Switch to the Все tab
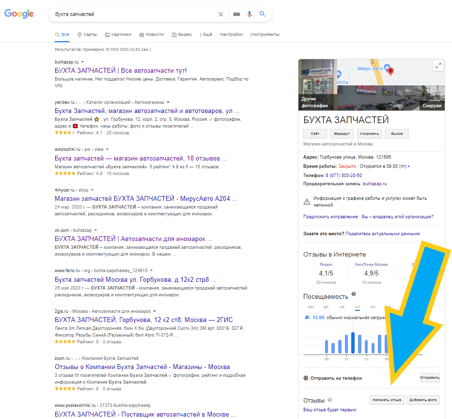The image size is (452, 419). (x=62, y=34)
